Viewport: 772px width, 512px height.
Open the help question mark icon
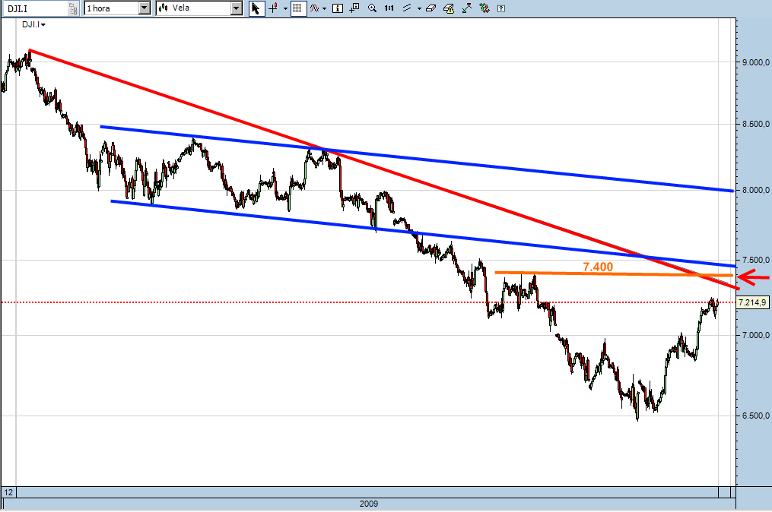click(501, 8)
